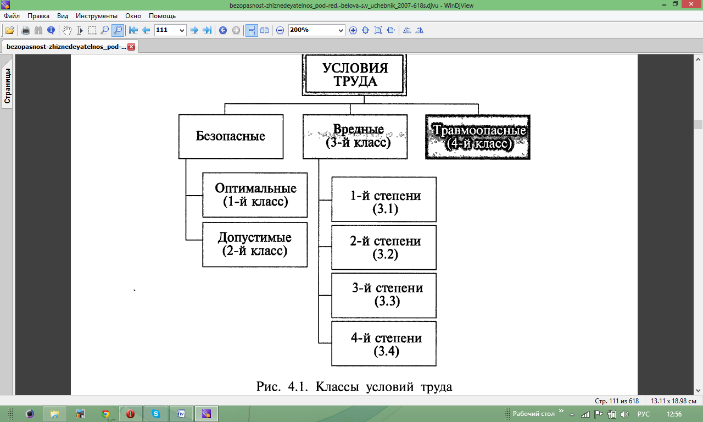Open Opera from the taskbar
Screen dimensions: 703x422
131,414
